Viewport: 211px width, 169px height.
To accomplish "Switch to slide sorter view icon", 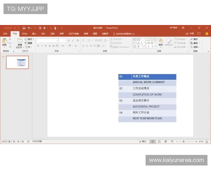I will pyautogui.click(x=159, y=142).
